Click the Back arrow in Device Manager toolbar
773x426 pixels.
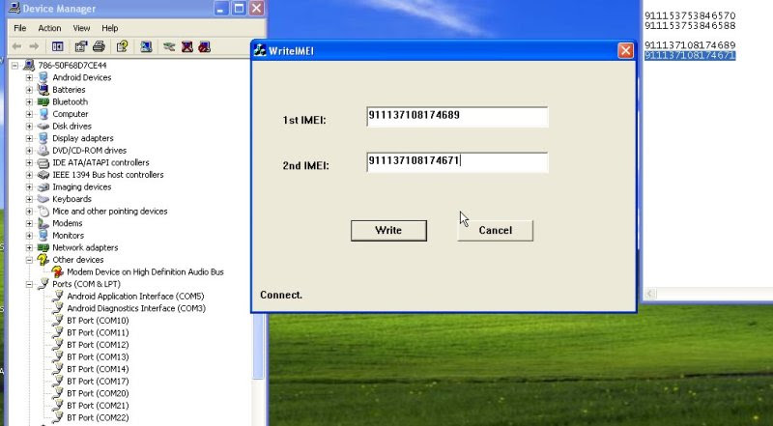click(x=16, y=46)
